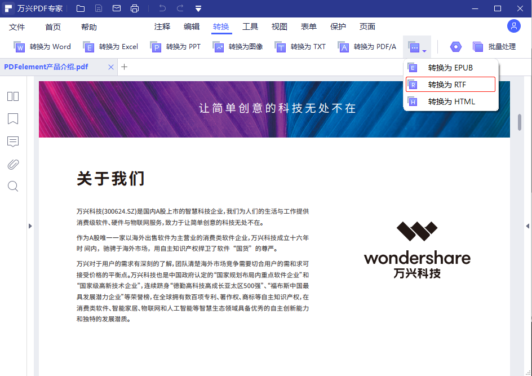Switch to the 保护 ribbon tab

click(x=338, y=26)
